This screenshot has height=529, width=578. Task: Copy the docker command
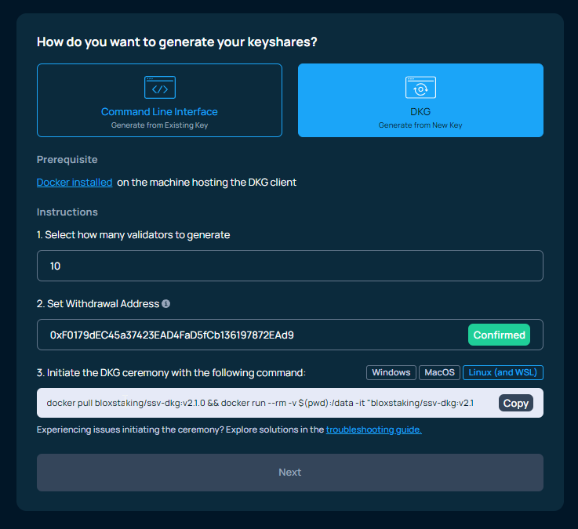point(516,403)
